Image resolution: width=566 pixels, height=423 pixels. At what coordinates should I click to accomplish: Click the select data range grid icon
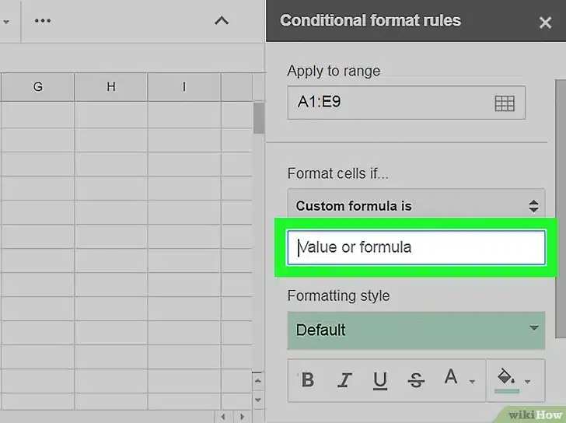(505, 103)
